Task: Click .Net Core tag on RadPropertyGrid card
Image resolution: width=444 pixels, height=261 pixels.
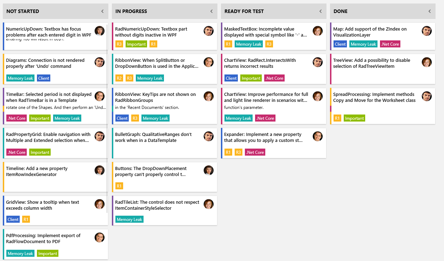Action: tap(17, 152)
